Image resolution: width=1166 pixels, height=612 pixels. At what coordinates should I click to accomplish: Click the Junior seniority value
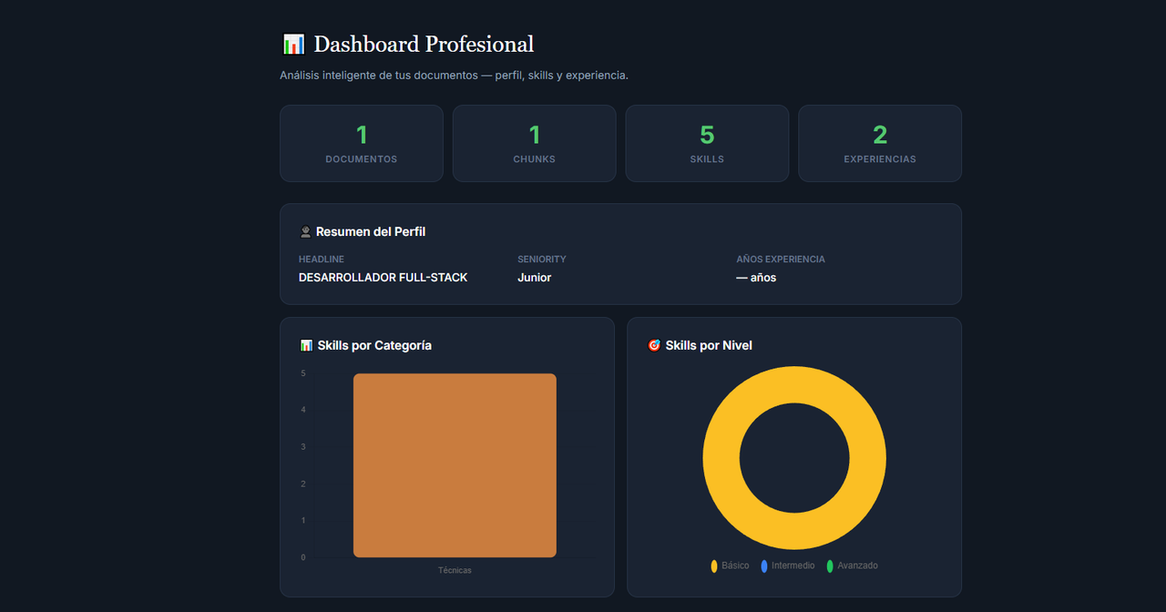point(534,278)
